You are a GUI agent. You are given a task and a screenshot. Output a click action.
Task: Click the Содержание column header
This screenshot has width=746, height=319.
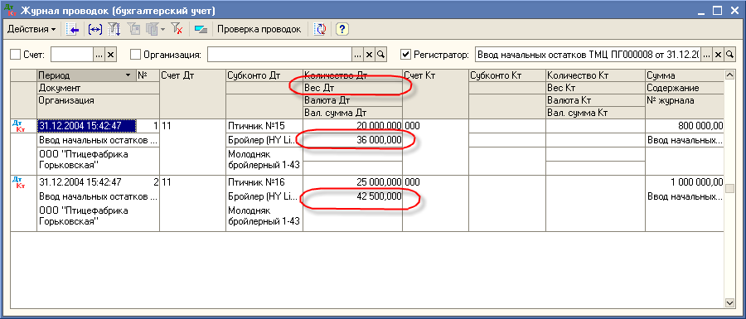[684, 88]
